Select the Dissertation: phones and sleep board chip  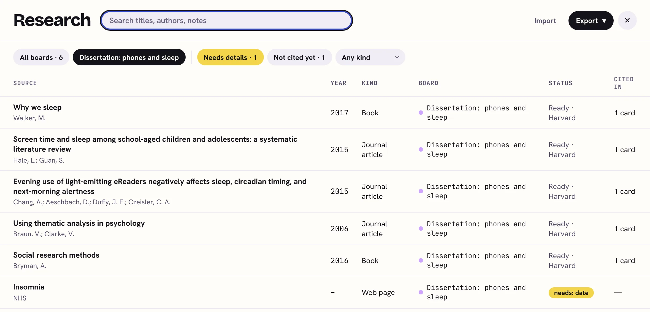click(x=129, y=57)
